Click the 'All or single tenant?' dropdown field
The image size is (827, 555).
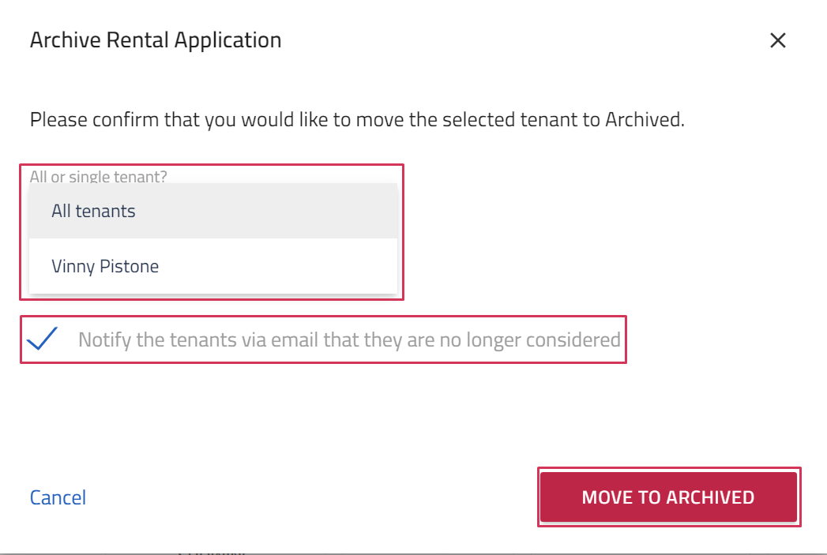pos(98,177)
